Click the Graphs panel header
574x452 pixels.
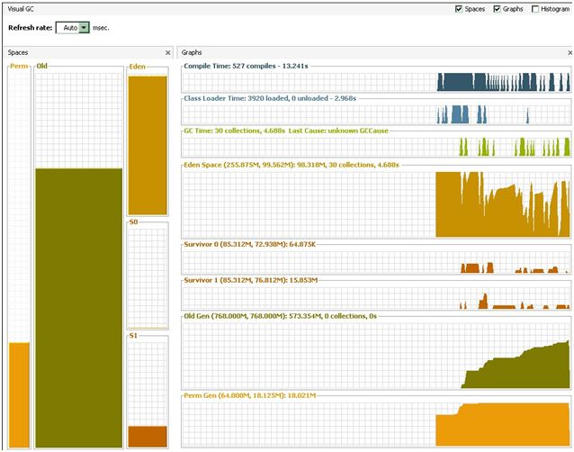tap(375, 52)
